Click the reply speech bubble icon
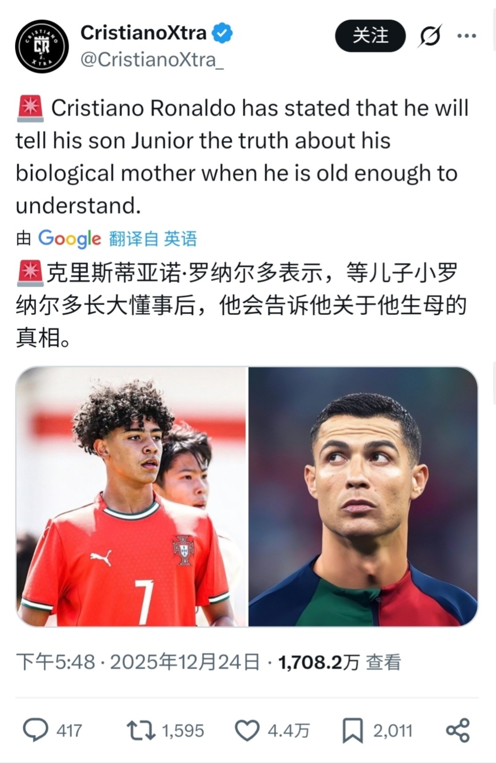 36,730
